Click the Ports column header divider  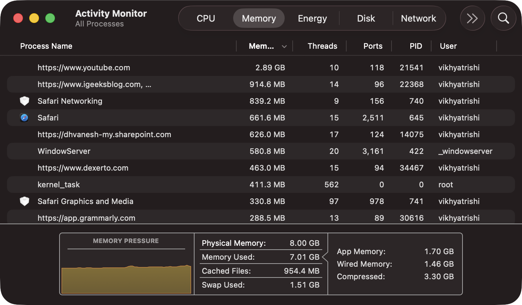[x=392, y=46]
